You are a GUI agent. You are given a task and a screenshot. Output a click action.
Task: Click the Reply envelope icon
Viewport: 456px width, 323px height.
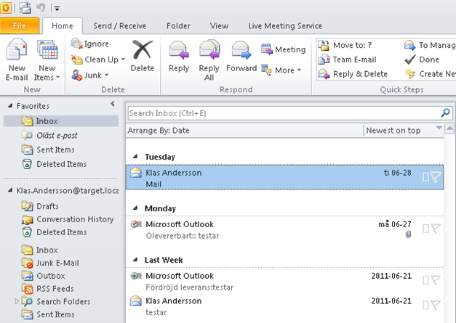(179, 50)
